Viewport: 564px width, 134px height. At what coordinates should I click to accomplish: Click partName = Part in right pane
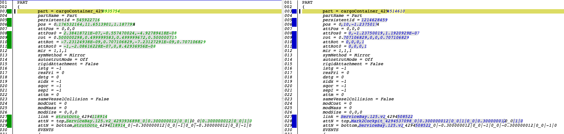tap(342, 15)
